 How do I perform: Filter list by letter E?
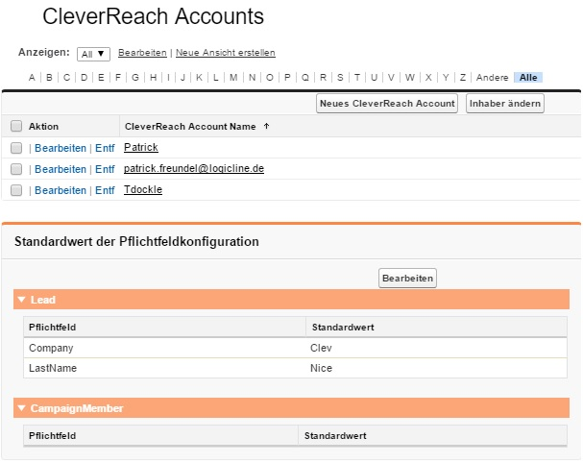(101, 78)
